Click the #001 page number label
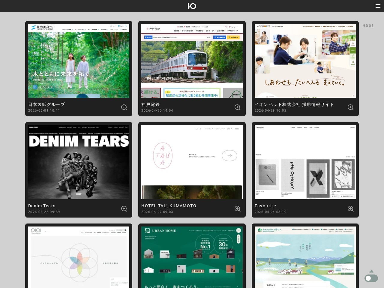This screenshot has width=384, height=288. click(x=368, y=26)
